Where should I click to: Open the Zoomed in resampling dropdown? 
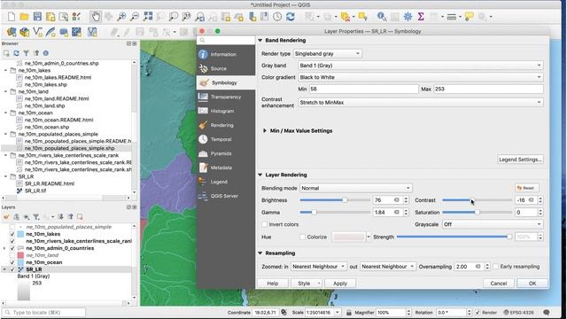click(x=319, y=267)
